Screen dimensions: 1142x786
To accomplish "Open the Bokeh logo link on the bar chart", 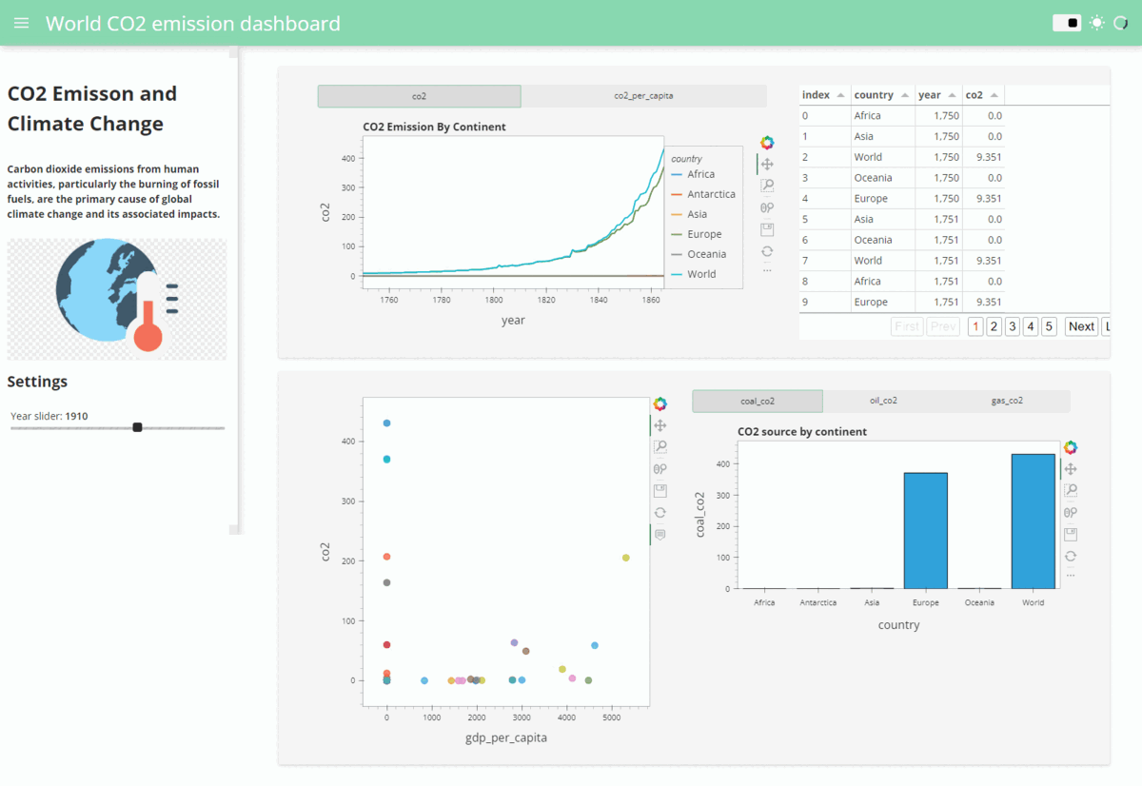I will click(1070, 446).
